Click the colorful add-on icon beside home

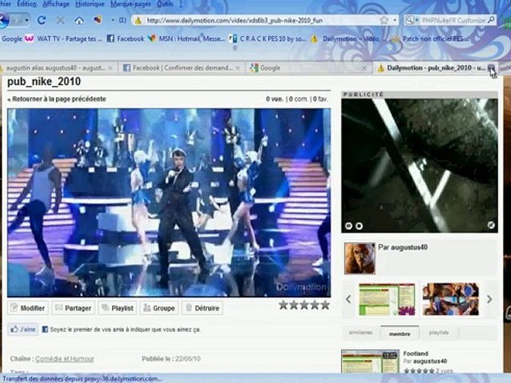coord(97,20)
